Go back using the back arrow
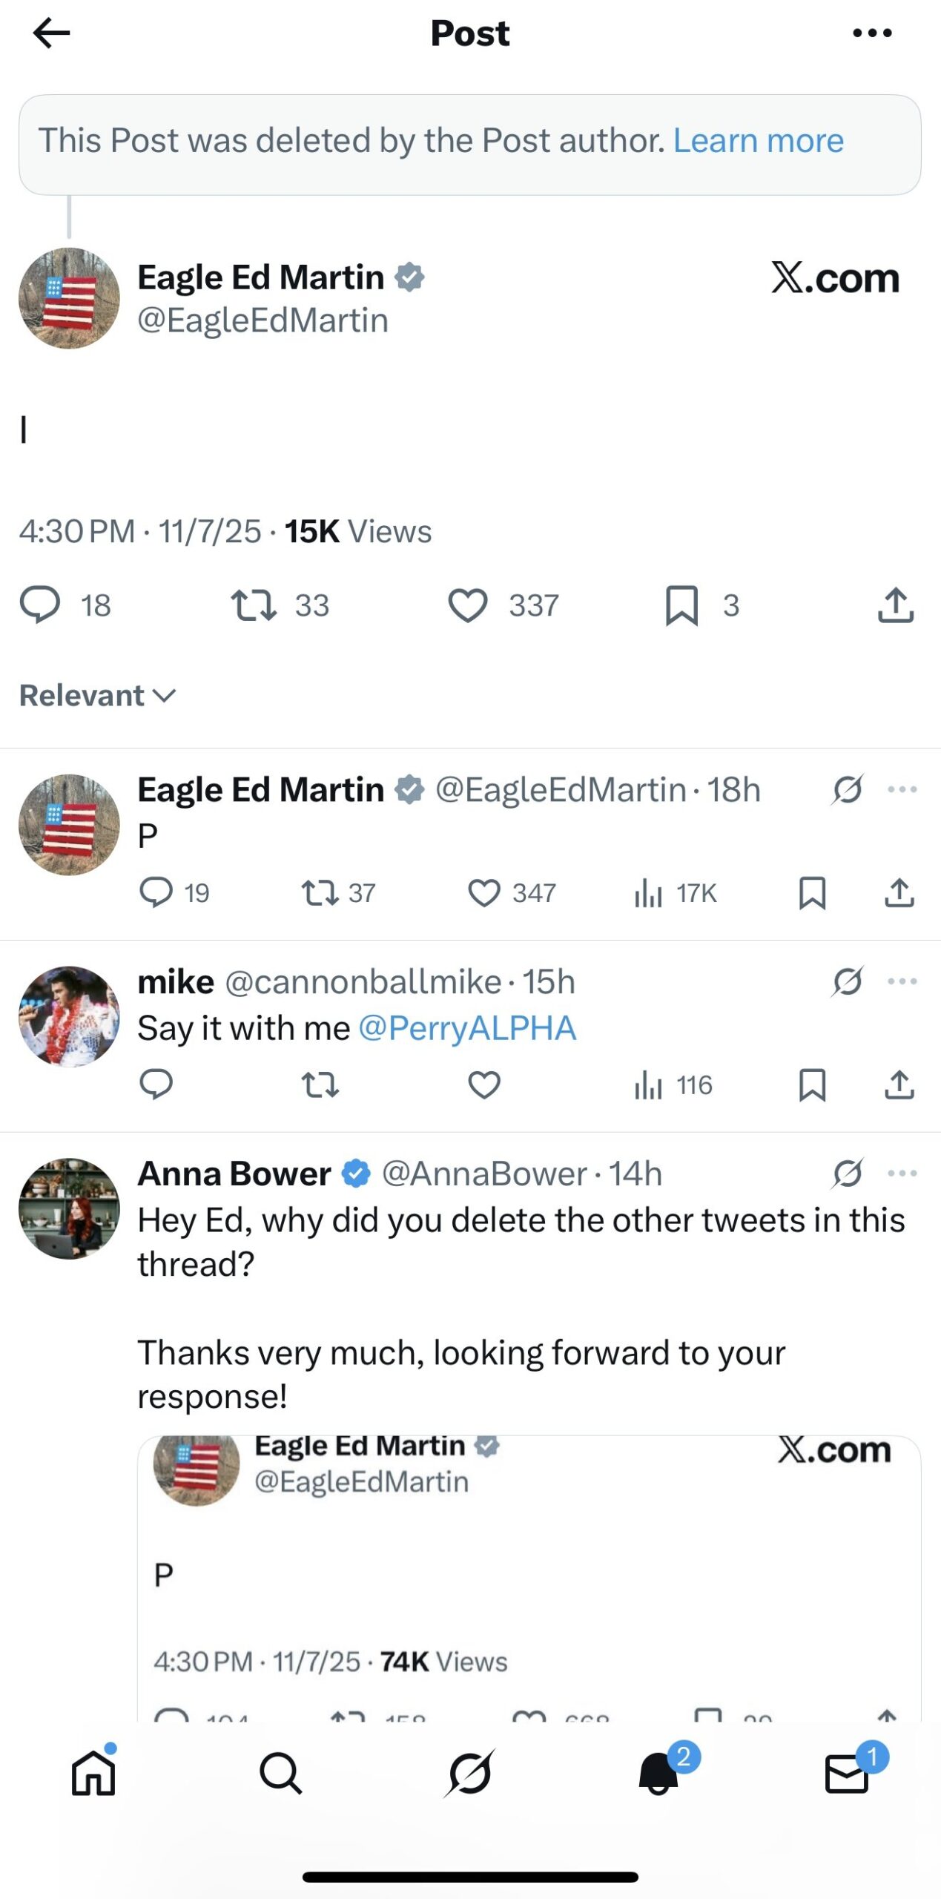 click(x=50, y=33)
